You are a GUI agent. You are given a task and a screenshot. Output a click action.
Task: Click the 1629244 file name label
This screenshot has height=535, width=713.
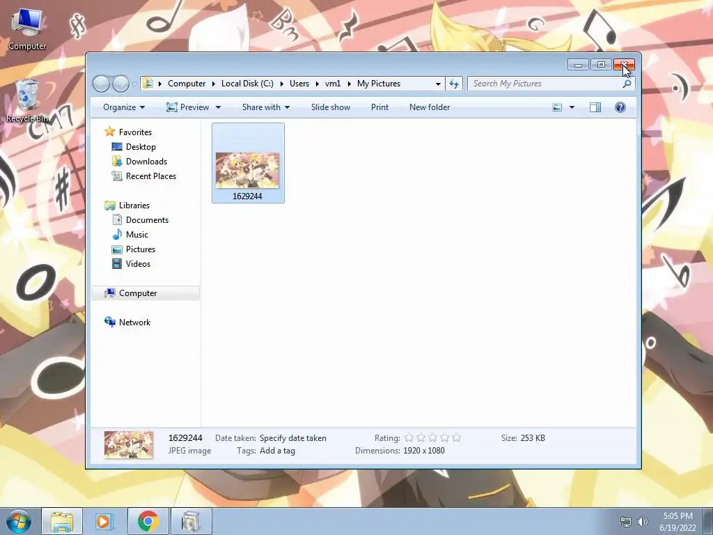247,196
